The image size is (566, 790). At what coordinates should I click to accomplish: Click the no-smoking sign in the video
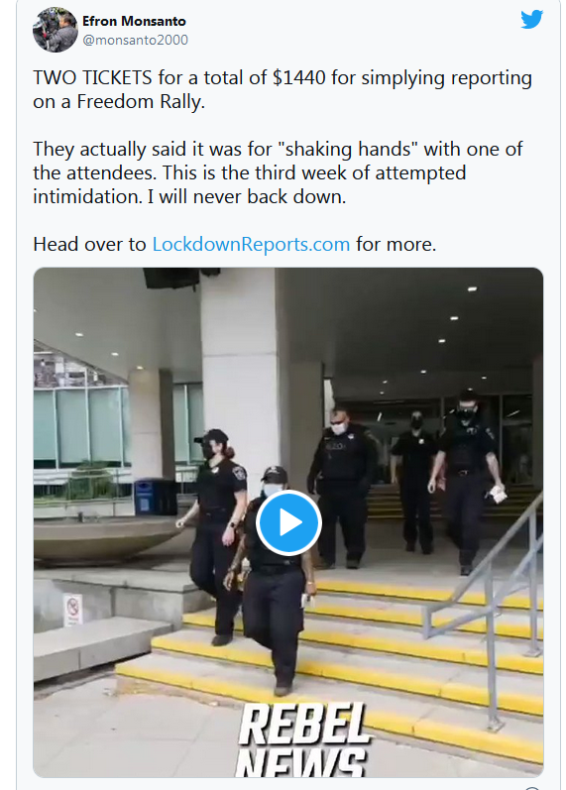73,610
